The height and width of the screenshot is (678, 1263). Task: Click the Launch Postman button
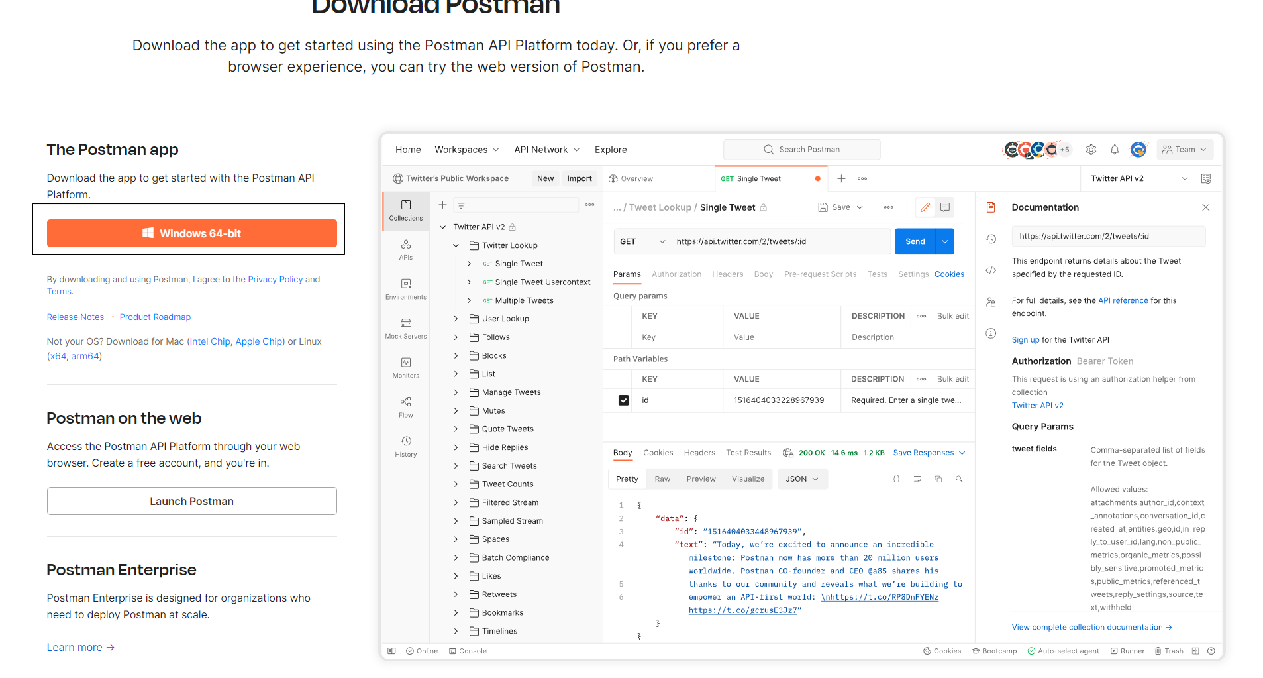(191, 501)
